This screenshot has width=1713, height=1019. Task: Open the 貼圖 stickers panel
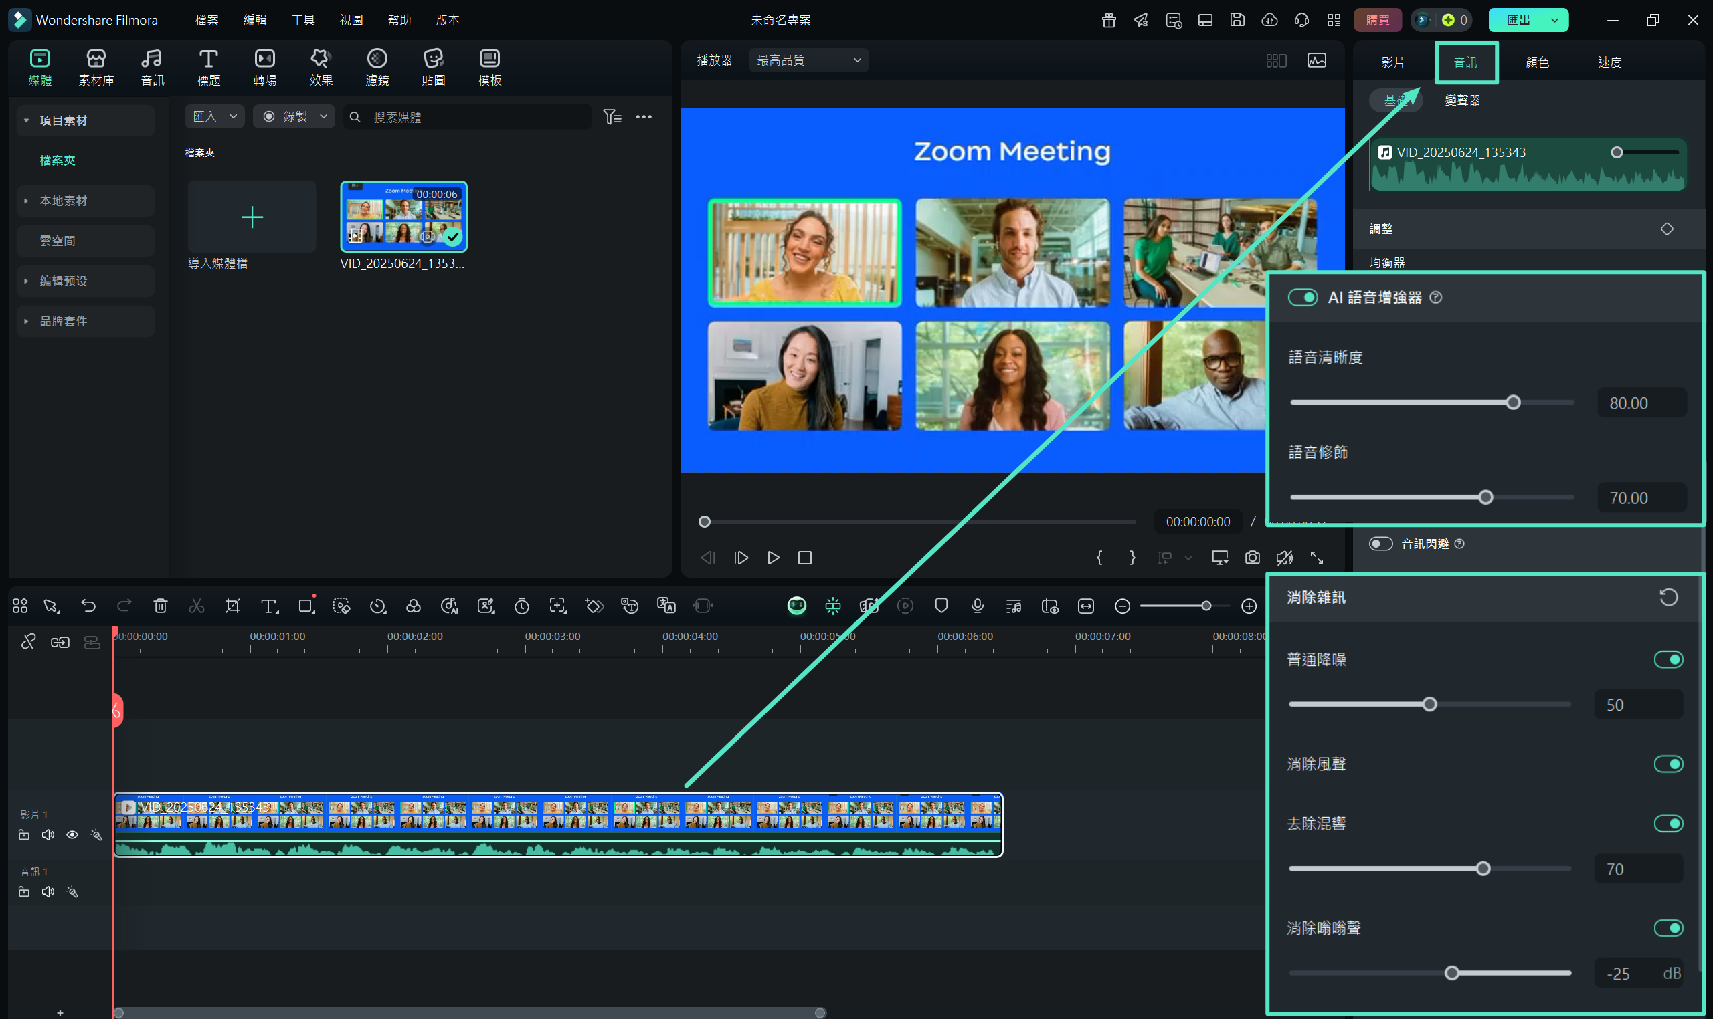pyautogui.click(x=434, y=68)
